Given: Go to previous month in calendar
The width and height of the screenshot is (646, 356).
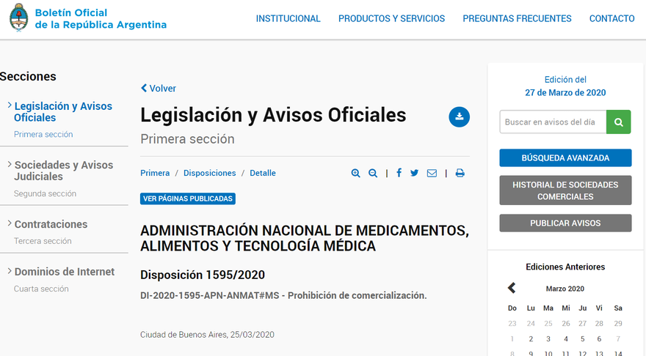Looking at the screenshot, I should click(x=512, y=288).
